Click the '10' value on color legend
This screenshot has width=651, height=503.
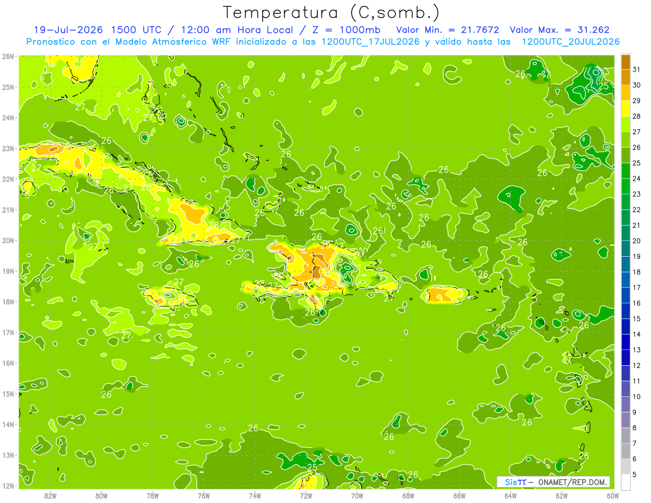coord(636,397)
